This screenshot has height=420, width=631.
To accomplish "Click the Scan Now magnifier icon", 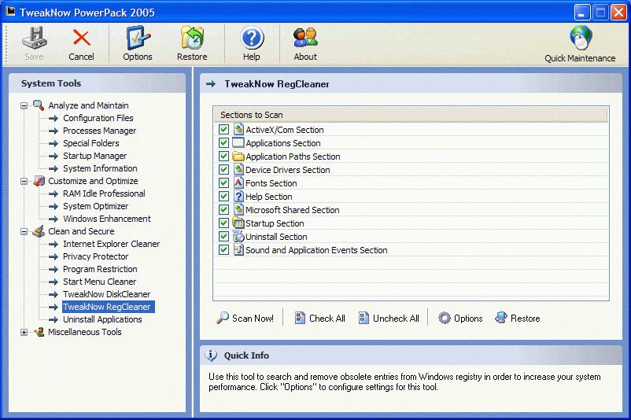I will [x=223, y=318].
